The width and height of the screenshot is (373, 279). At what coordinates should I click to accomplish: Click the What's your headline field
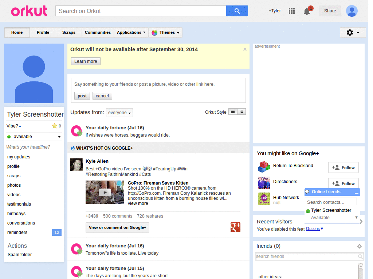coord(28,147)
